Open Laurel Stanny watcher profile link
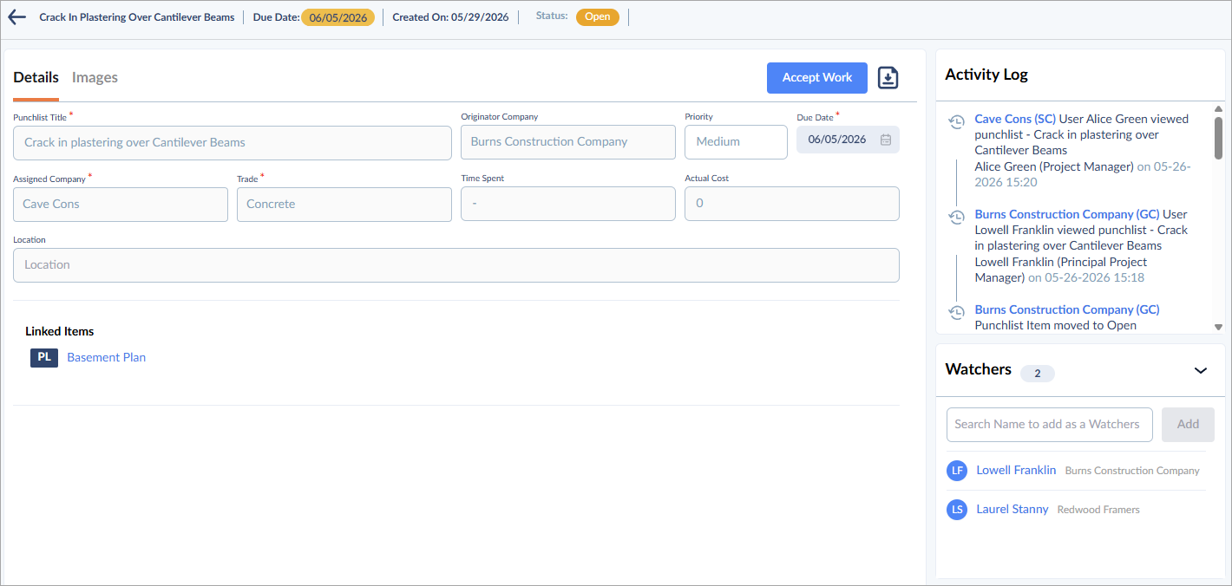This screenshot has height=586, width=1232. [x=1012, y=510]
